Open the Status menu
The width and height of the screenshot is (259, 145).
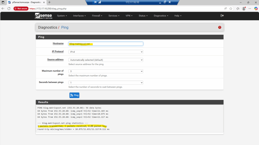143,16
